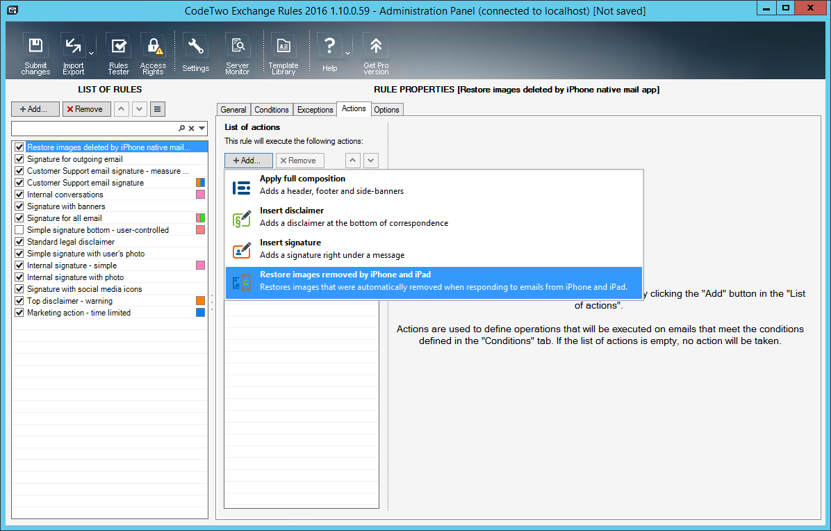Click color swatch of Customer Support email signature

(200, 183)
